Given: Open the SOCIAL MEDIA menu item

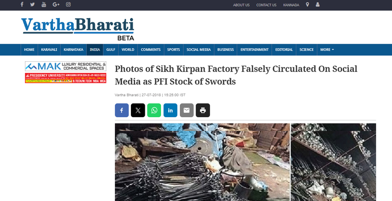Looking at the screenshot, I should tap(198, 50).
